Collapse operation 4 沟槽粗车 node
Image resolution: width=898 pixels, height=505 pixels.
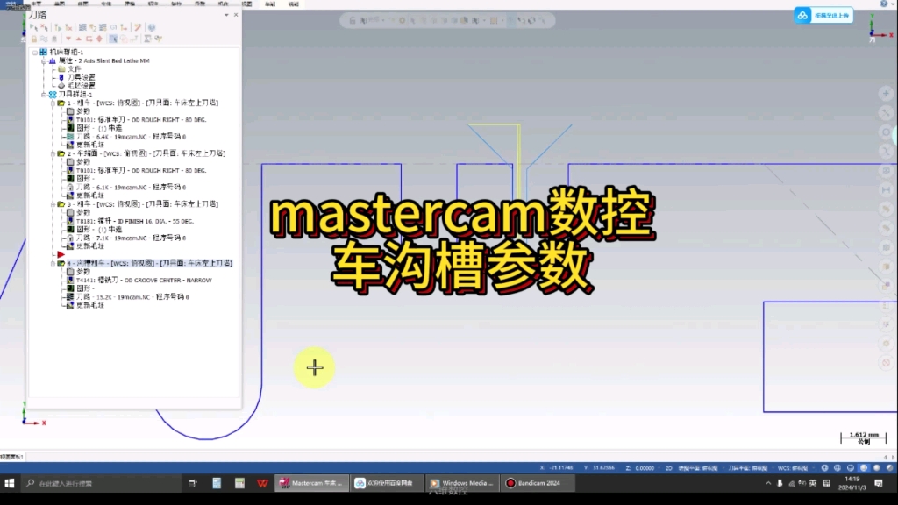coord(53,263)
